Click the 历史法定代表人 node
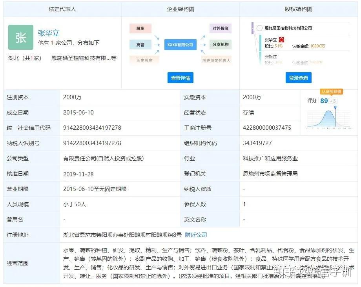This screenshot has width=361, height=287. pos(215,60)
